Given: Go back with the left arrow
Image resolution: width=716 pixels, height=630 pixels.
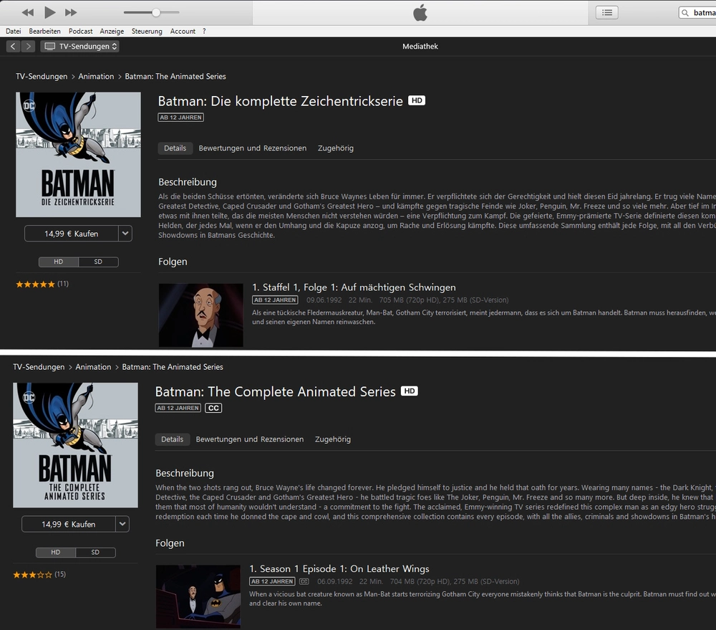Looking at the screenshot, I should tap(13, 47).
